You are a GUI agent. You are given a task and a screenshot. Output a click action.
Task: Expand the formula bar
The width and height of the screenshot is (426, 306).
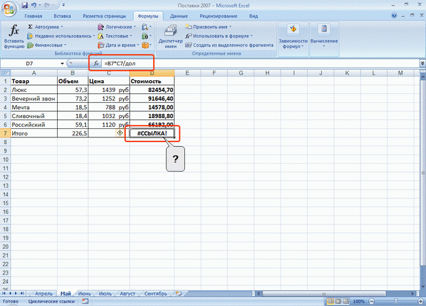coord(423,63)
